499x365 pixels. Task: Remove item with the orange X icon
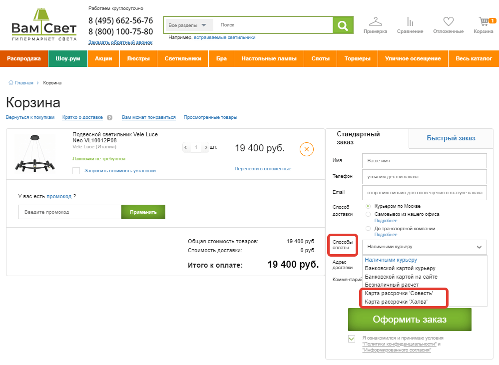[x=307, y=149]
